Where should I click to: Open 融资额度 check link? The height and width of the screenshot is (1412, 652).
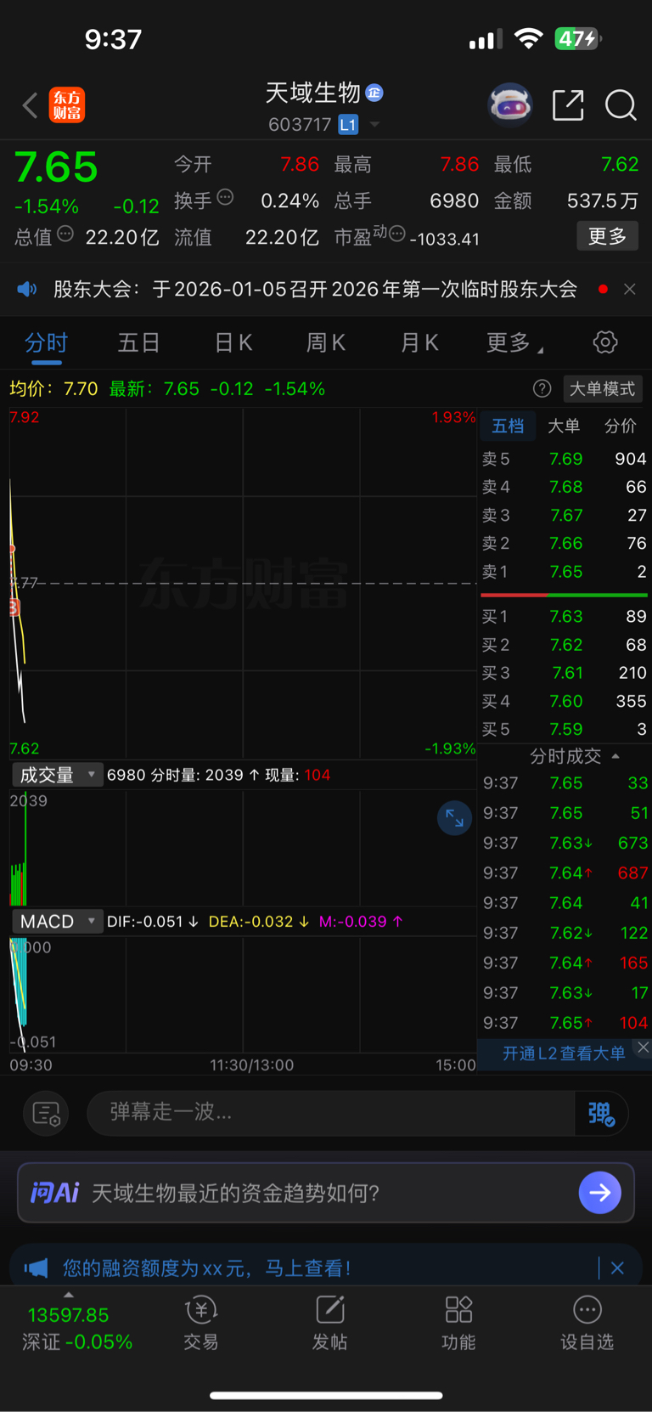(x=206, y=1268)
